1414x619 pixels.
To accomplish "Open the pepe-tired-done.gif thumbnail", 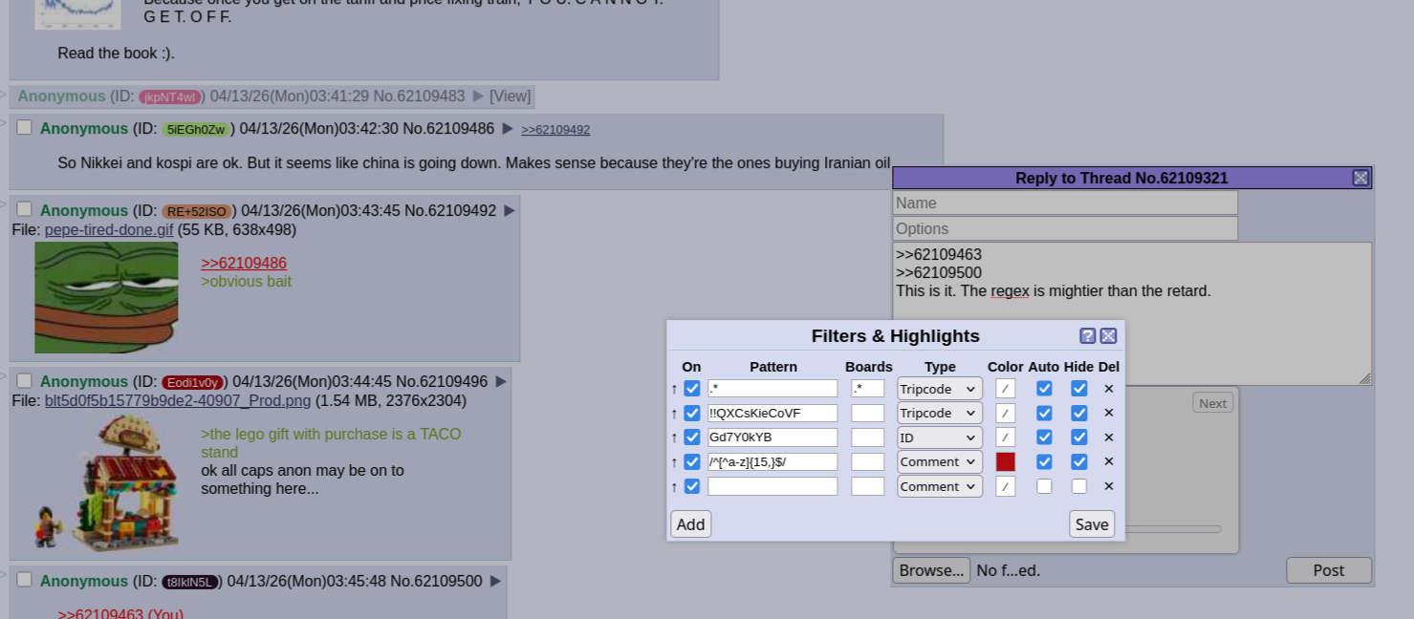I will click(106, 297).
